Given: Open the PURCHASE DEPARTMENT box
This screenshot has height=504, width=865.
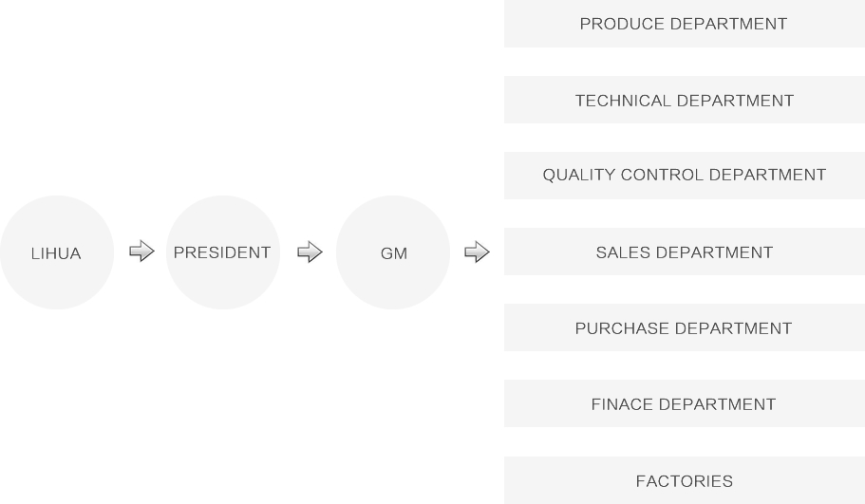Looking at the screenshot, I should [684, 327].
